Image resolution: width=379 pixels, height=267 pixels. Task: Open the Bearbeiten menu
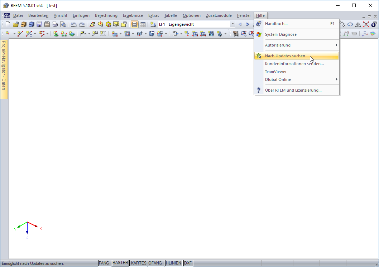38,15
